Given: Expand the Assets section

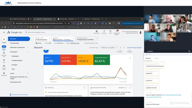Looking at the screenshot, I should 28,73.
